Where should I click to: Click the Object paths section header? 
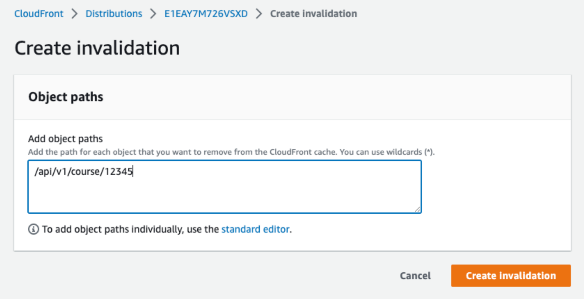65,97
